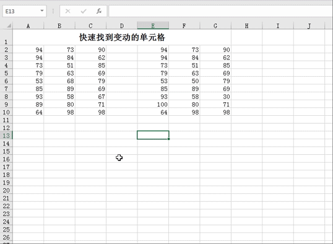Select row 13 header
The image size is (333, 244).
coord(6,136)
